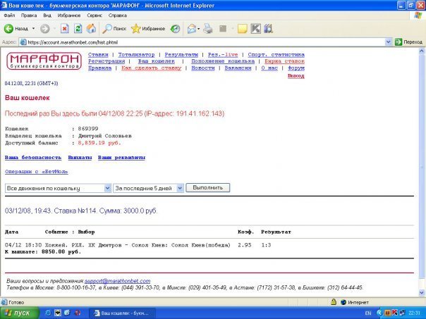This screenshot has height=319, width=426.
Task: Click the K arrow toolbar icon
Action: pos(255,28)
